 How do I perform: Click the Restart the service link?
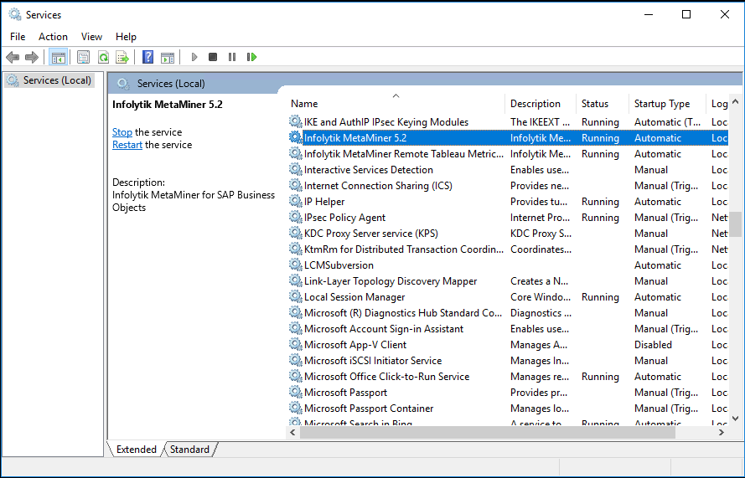click(127, 145)
